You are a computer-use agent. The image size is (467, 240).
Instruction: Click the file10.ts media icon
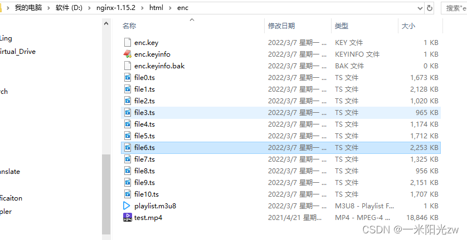click(128, 194)
